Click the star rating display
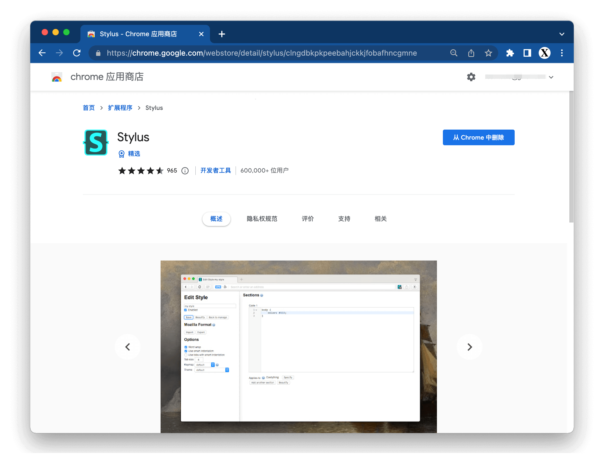This screenshot has width=604, height=473. 141,171
